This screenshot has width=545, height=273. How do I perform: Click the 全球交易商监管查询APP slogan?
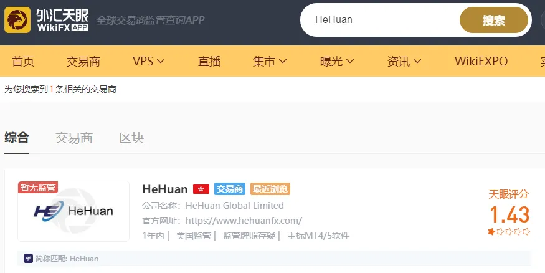tap(150, 20)
